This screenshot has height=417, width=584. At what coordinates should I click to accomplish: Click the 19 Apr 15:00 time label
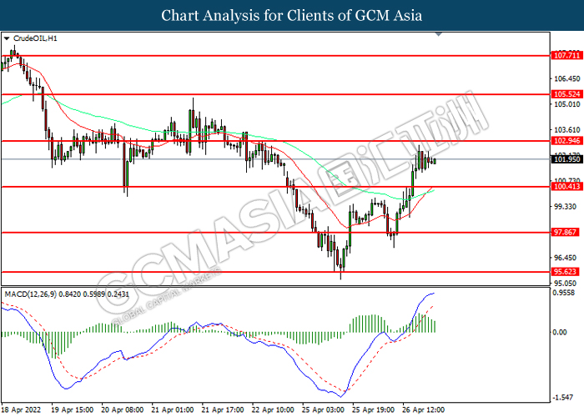[x=73, y=410]
